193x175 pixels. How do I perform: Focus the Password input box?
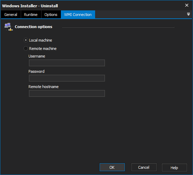coord(67,78)
